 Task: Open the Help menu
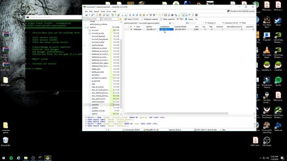click(114, 11)
